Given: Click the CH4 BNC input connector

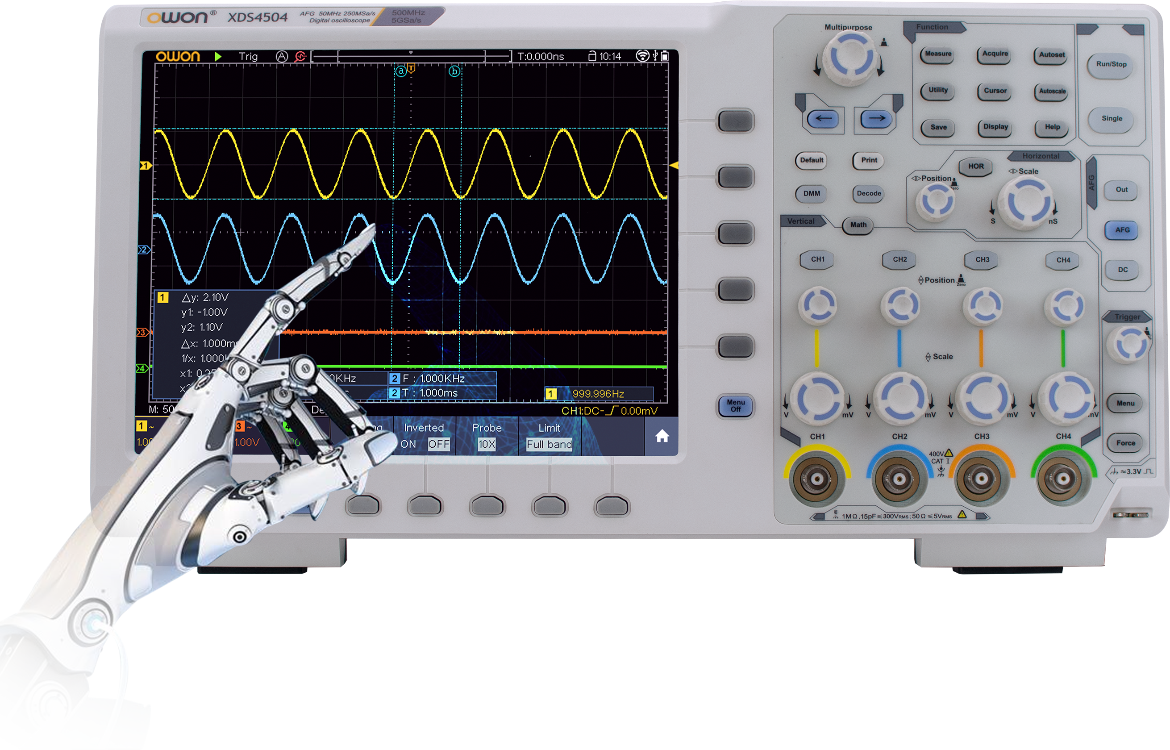Looking at the screenshot, I should click(x=1063, y=480).
